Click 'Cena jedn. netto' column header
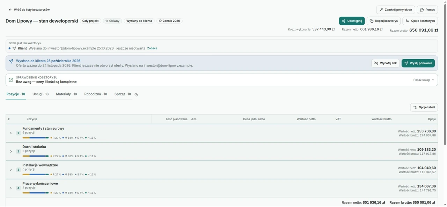 pyautogui.click(x=254, y=119)
